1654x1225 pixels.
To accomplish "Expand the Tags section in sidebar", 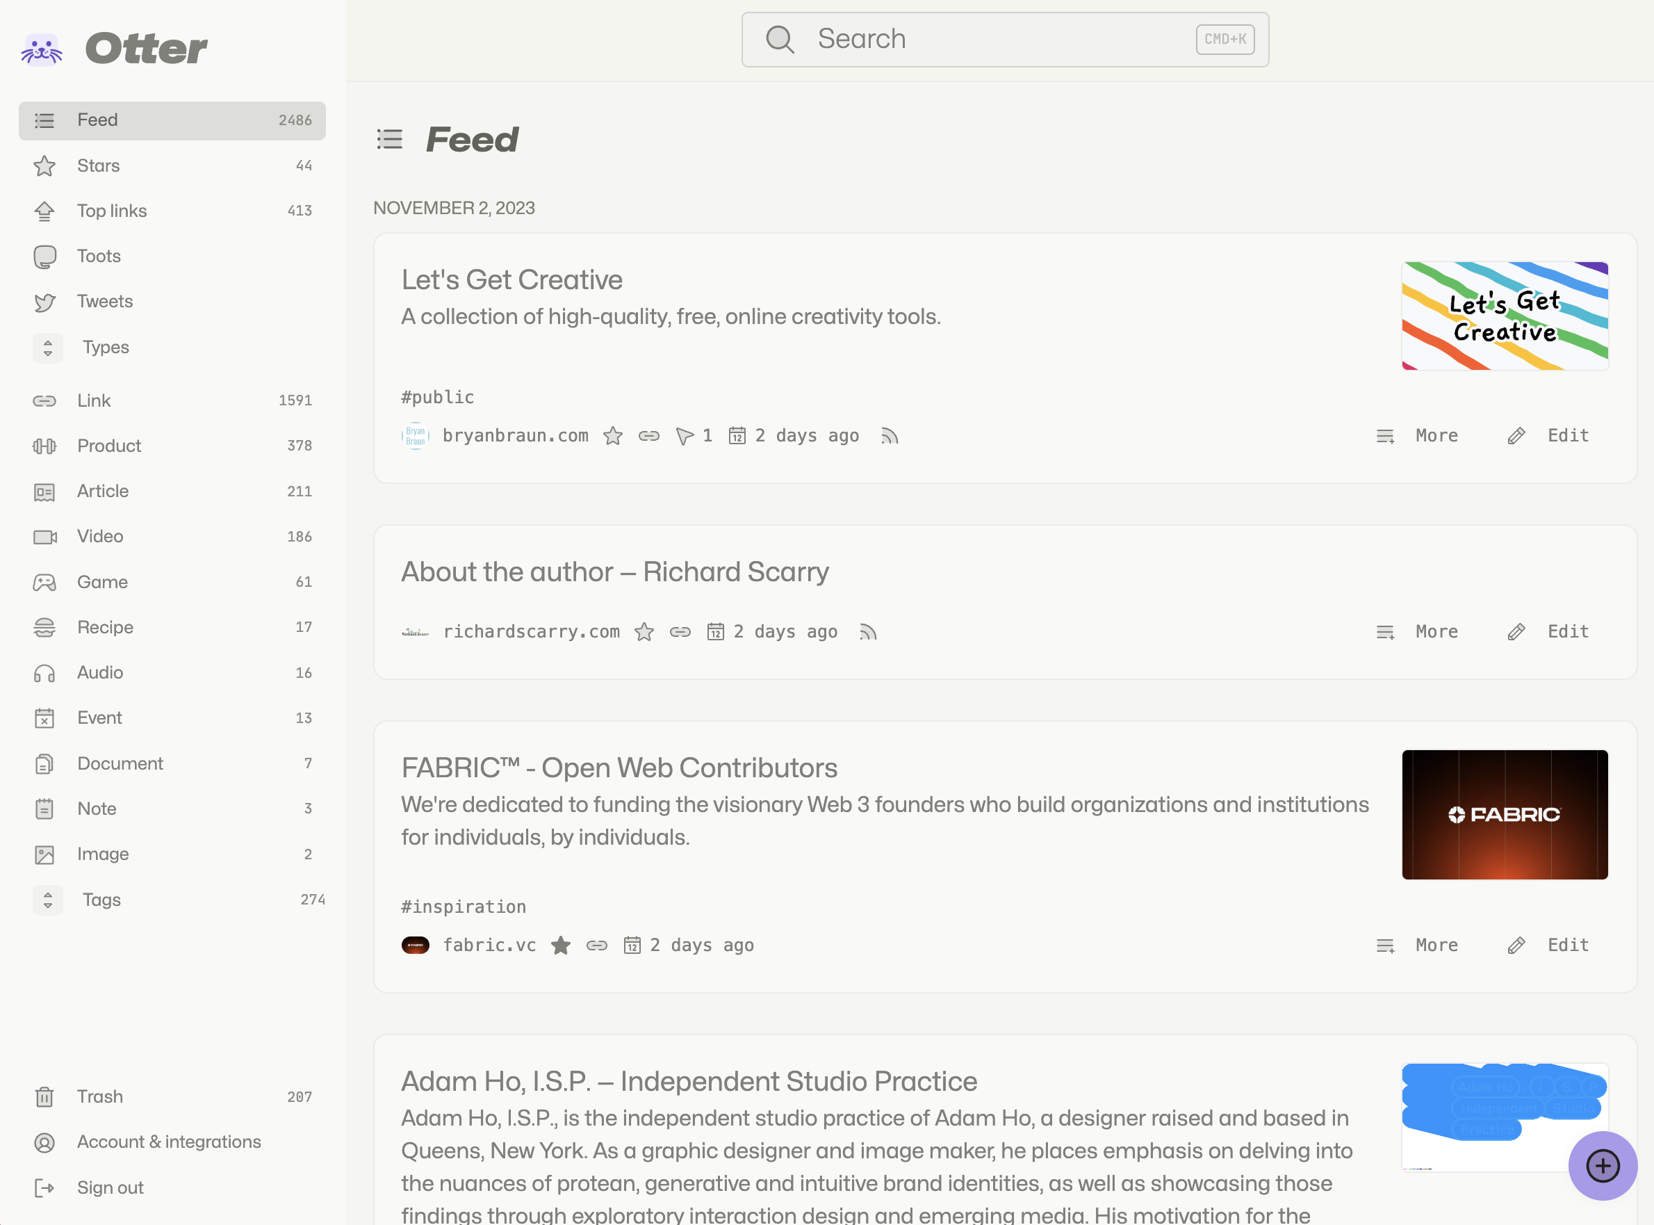I will point(48,900).
